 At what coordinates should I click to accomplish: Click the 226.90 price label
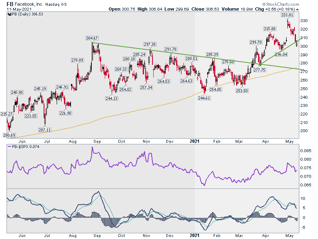pyautogui.click(x=66, y=113)
